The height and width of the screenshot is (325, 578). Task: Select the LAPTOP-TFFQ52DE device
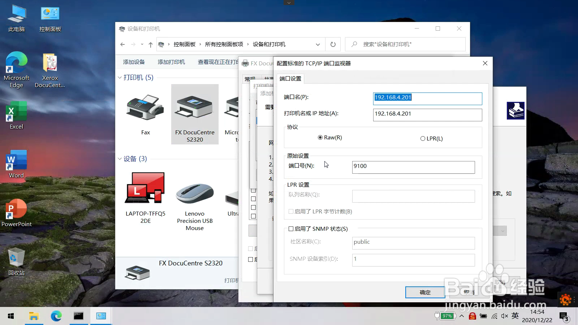point(145,198)
